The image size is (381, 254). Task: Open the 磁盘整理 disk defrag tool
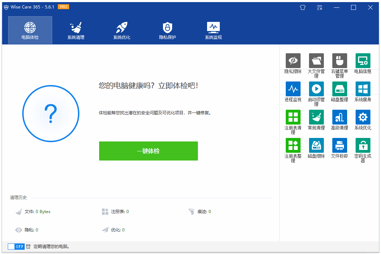[339, 89]
